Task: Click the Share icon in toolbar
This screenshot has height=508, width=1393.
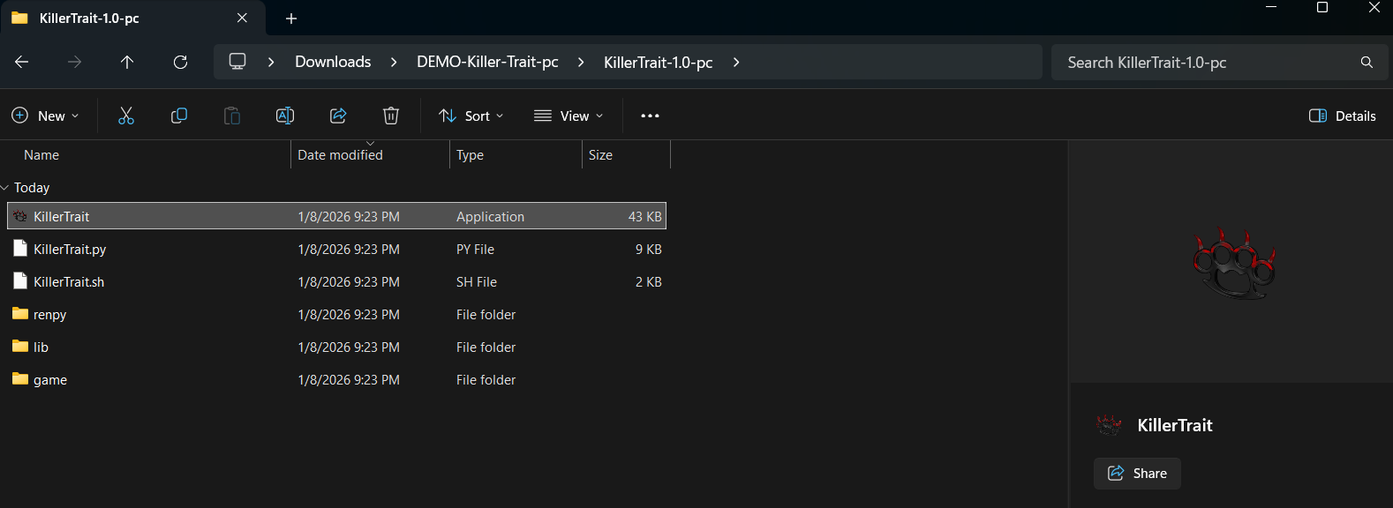Action: [x=338, y=116]
